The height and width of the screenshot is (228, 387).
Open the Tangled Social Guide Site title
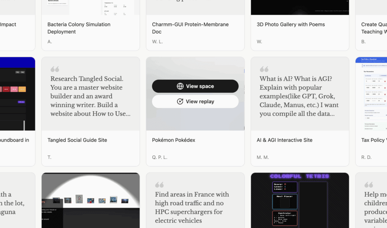77,140
